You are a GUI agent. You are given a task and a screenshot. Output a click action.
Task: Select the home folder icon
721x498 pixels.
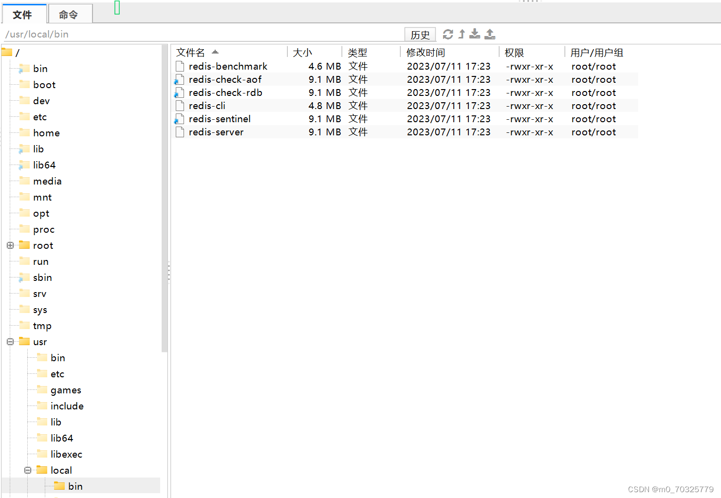tap(24, 132)
